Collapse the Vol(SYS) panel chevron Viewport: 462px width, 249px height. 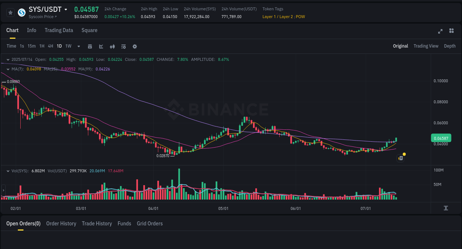[8, 171]
